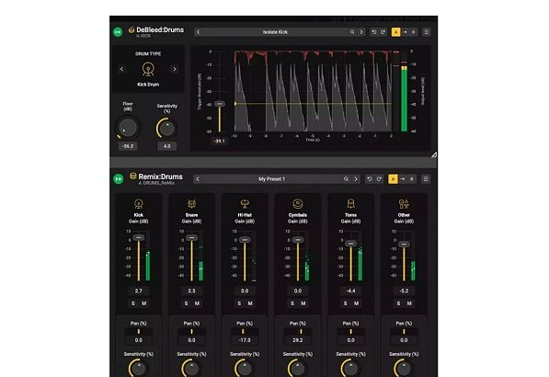This screenshot has width=549, height=377.
Task: Copy A to B in DeBleed:Drums
Action: [x=406, y=32]
